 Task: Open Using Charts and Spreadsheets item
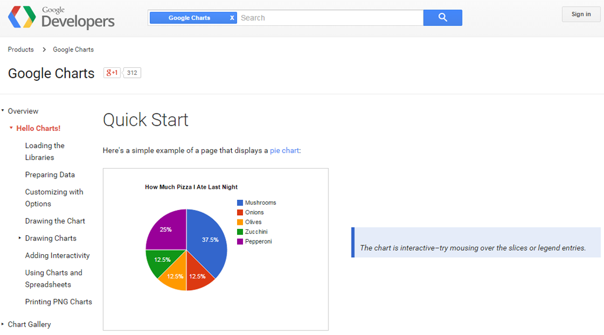coord(54,278)
